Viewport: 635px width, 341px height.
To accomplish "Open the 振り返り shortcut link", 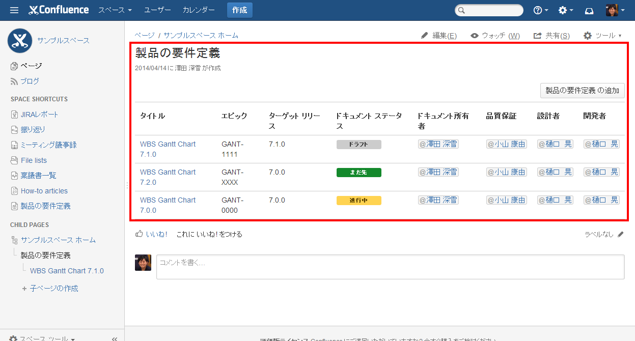I will click(x=33, y=130).
